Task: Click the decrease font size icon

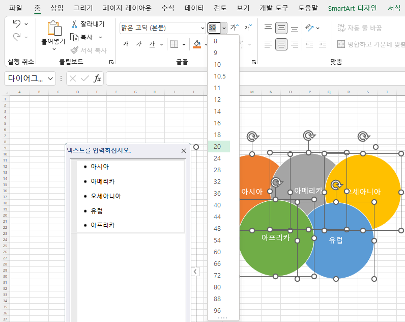Action: [248, 28]
